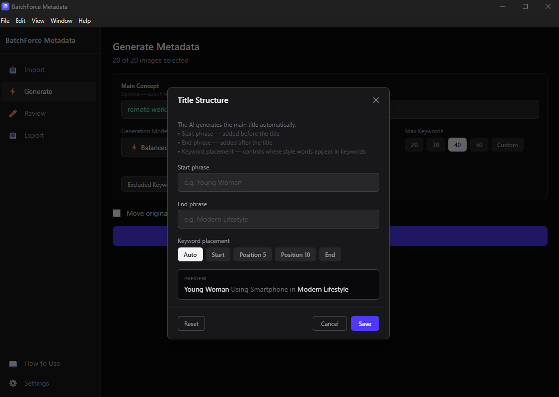This screenshot has height=397, width=559.
Task: Open the Balanced generation mode selector
Action: click(149, 148)
